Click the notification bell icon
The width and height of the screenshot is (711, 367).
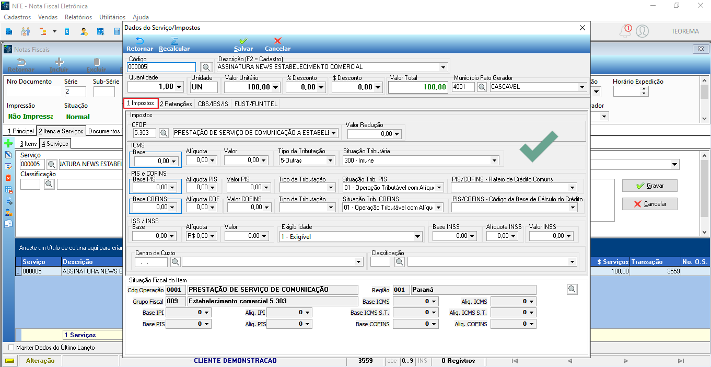[x=624, y=31]
